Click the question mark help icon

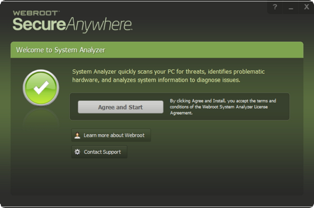[x=275, y=7]
